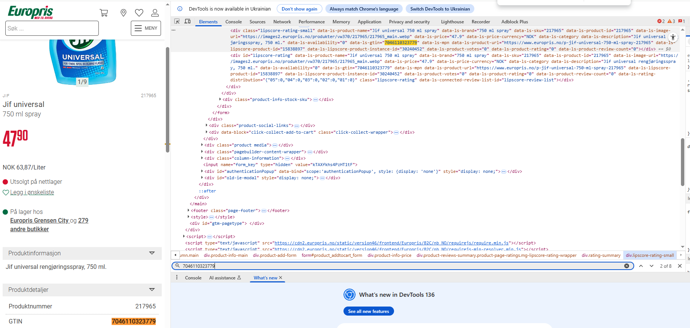Expand the page-footer footer node
This screenshot has height=328, width=690.
click(189, 211)
